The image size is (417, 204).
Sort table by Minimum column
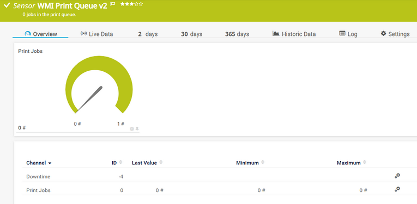point(250,163)
